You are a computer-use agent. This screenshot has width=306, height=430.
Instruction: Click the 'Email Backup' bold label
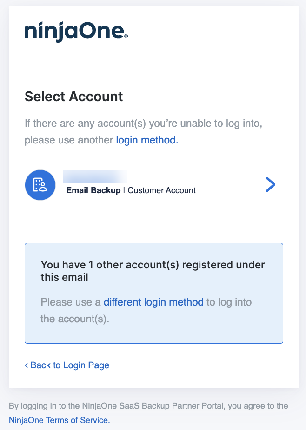click(x=93, y=190)
